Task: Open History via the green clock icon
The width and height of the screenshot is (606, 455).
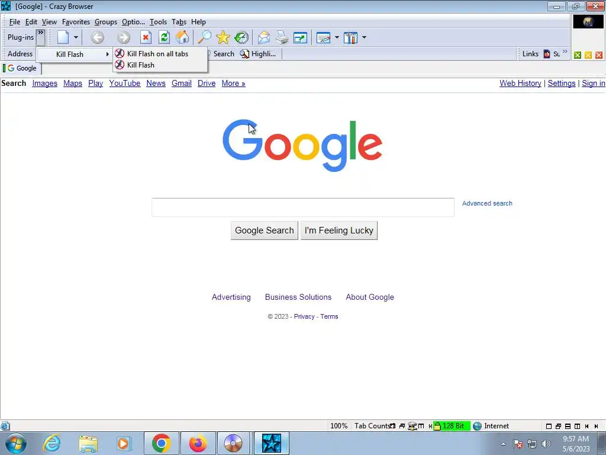Action: [241, 37]
